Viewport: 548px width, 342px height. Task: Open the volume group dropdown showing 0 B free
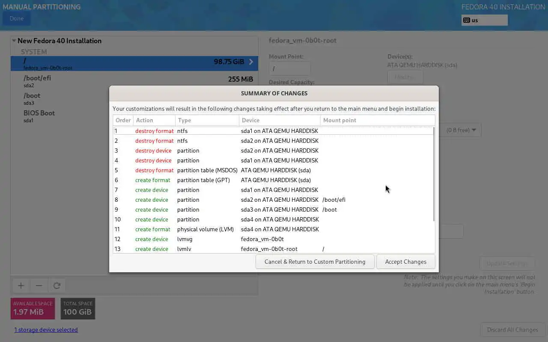(x=462, y=130)
